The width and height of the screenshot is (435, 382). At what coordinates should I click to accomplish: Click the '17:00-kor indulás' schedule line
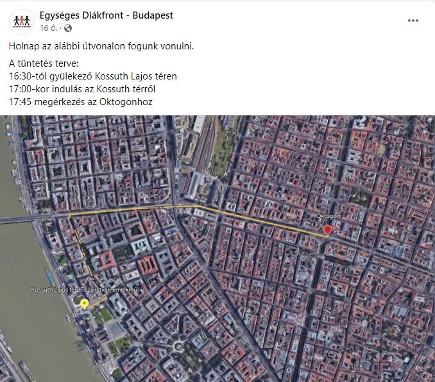point(83,88)
